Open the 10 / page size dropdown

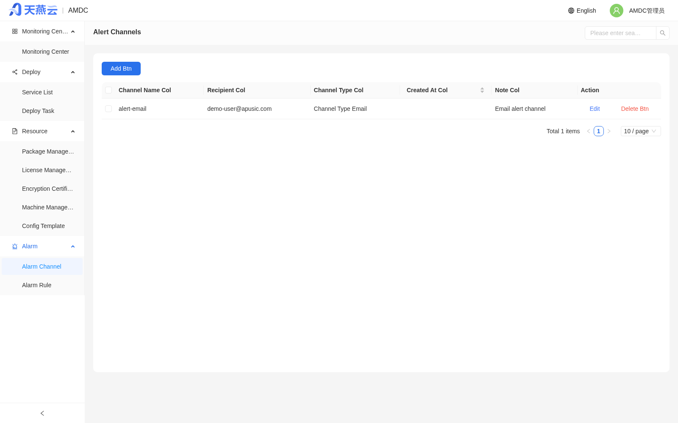pos(641,131)
